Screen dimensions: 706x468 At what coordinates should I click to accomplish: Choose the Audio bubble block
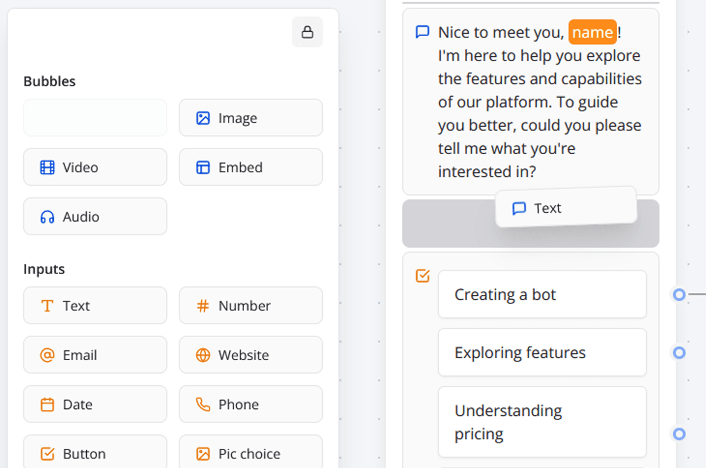pos(95,217)
